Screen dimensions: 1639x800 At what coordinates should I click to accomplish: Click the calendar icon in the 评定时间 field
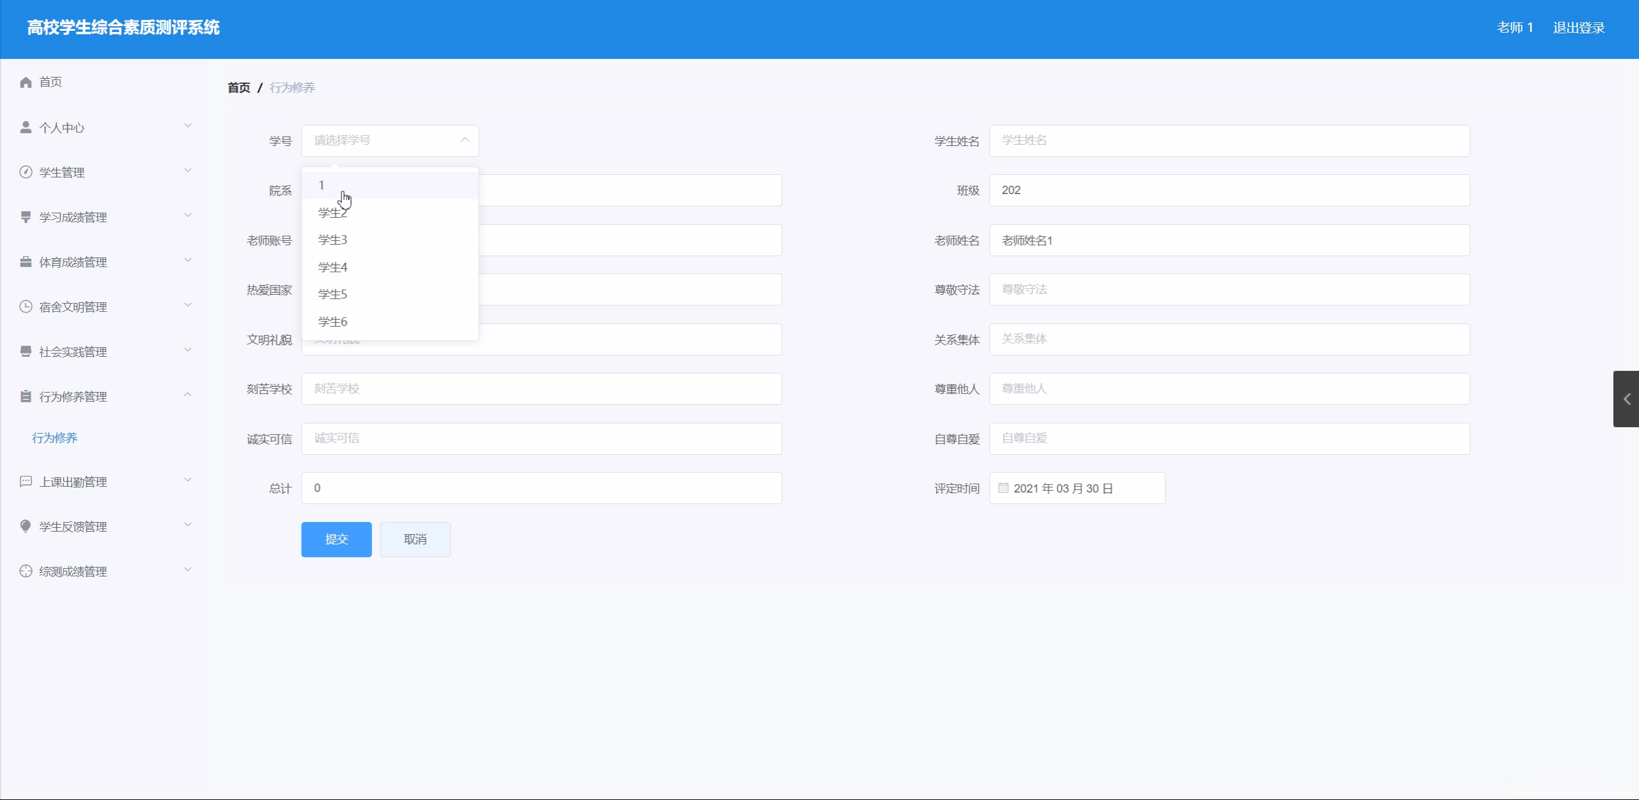[1003, 488]
